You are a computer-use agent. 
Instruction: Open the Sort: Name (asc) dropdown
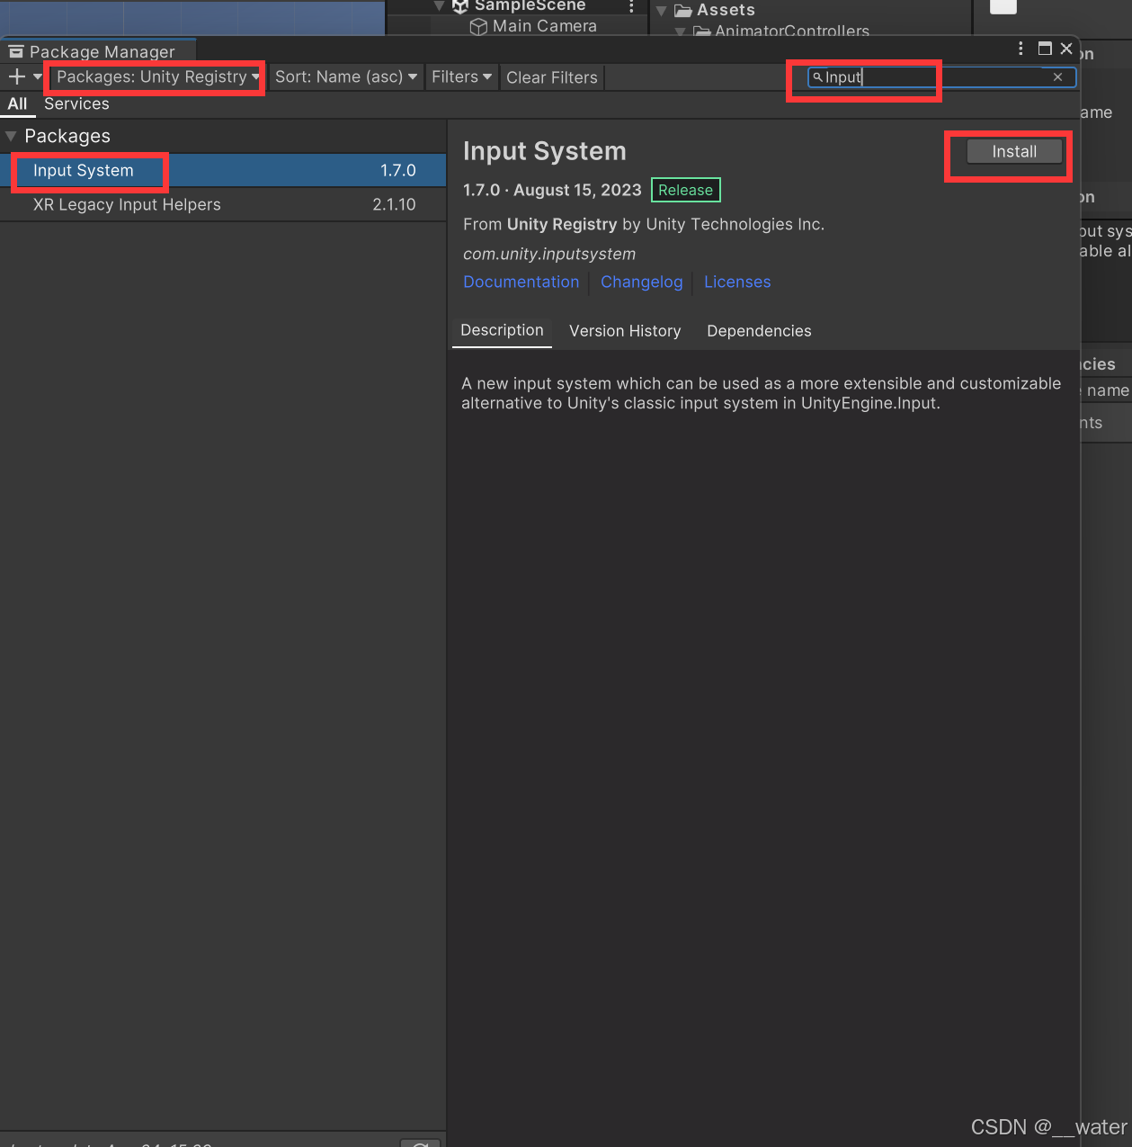point(346,77)
